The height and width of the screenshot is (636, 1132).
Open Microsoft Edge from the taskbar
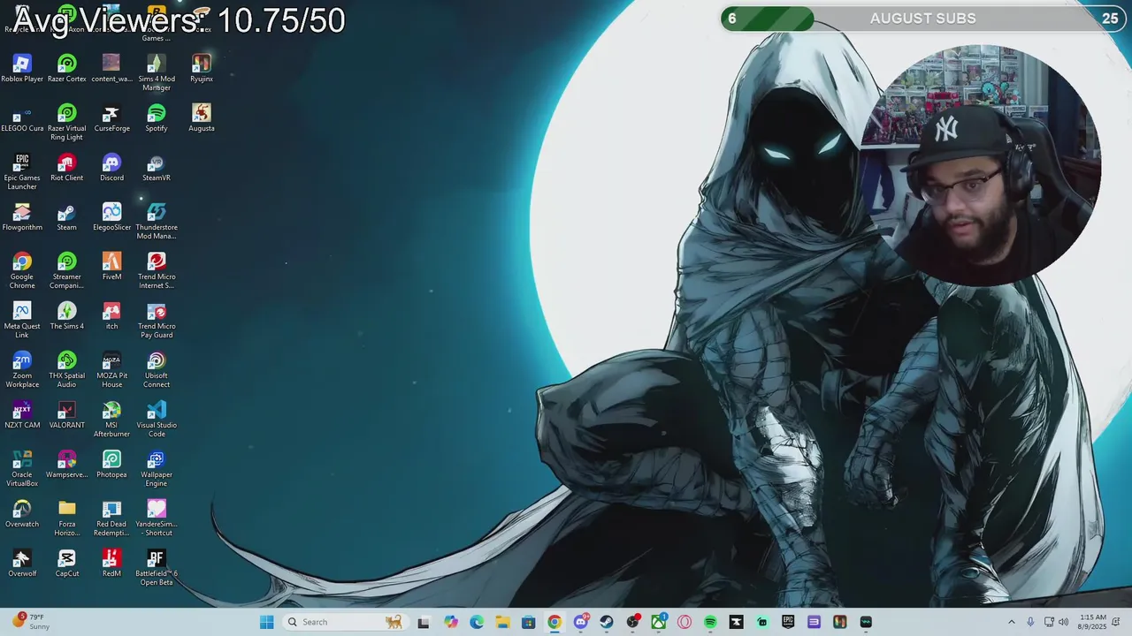pos(477,622)
